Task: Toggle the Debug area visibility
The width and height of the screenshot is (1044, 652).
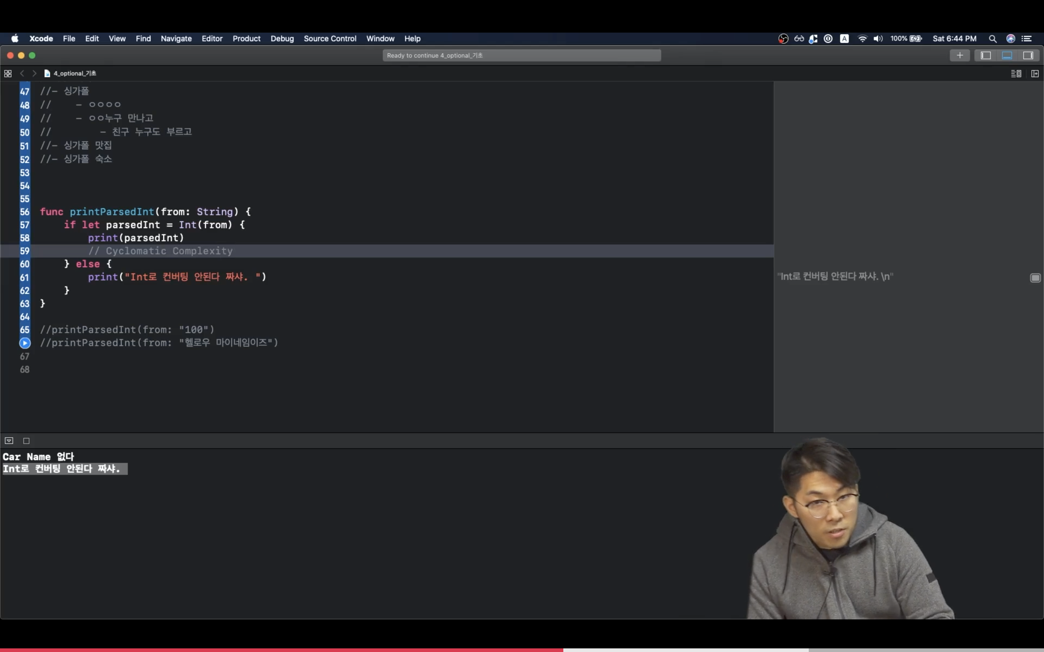Action: (x=1007, y=55)
